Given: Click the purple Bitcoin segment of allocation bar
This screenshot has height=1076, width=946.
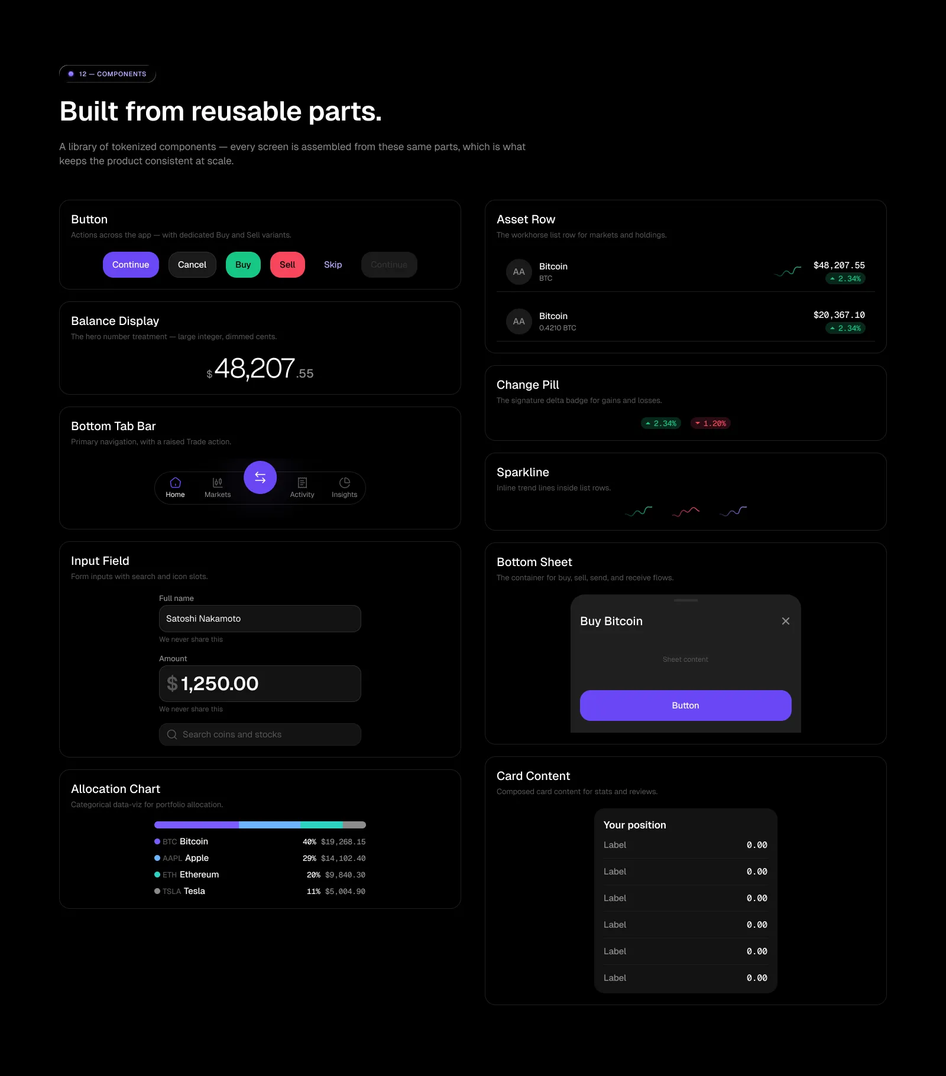Looking at the screenshot, I should point(196,825).
